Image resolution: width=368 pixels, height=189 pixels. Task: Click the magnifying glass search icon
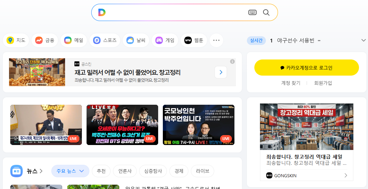266,12
